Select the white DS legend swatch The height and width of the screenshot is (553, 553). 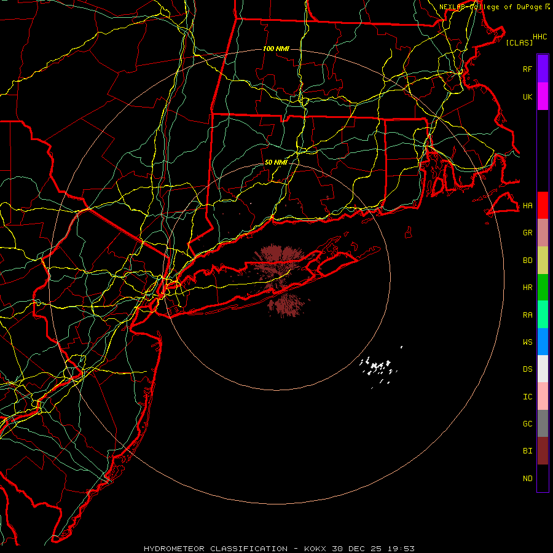(x=543, y=369)
